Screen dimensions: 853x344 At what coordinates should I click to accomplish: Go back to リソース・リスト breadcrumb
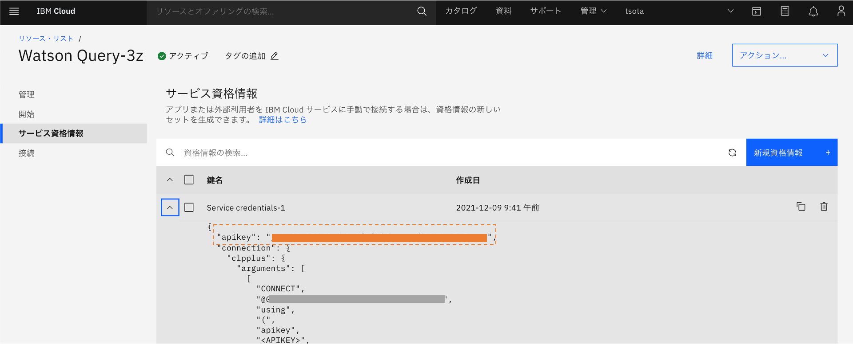coord(46,39)
